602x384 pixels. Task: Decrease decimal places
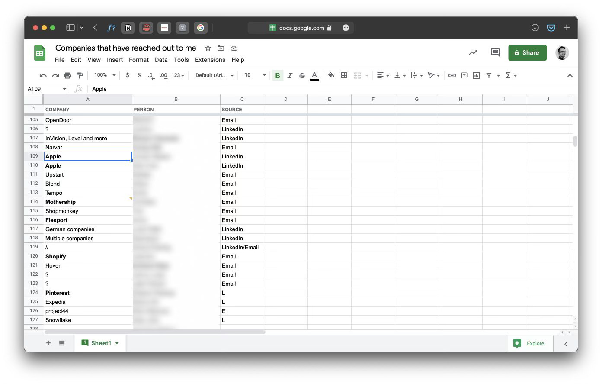click(x=151, y=75)
